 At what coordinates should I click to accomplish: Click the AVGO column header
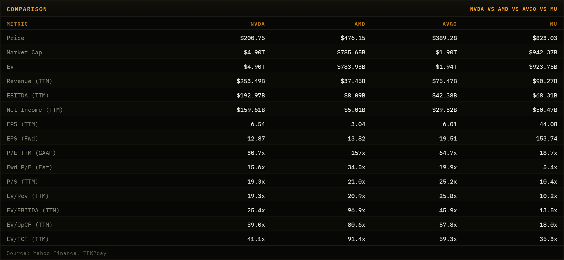[450, 24]
